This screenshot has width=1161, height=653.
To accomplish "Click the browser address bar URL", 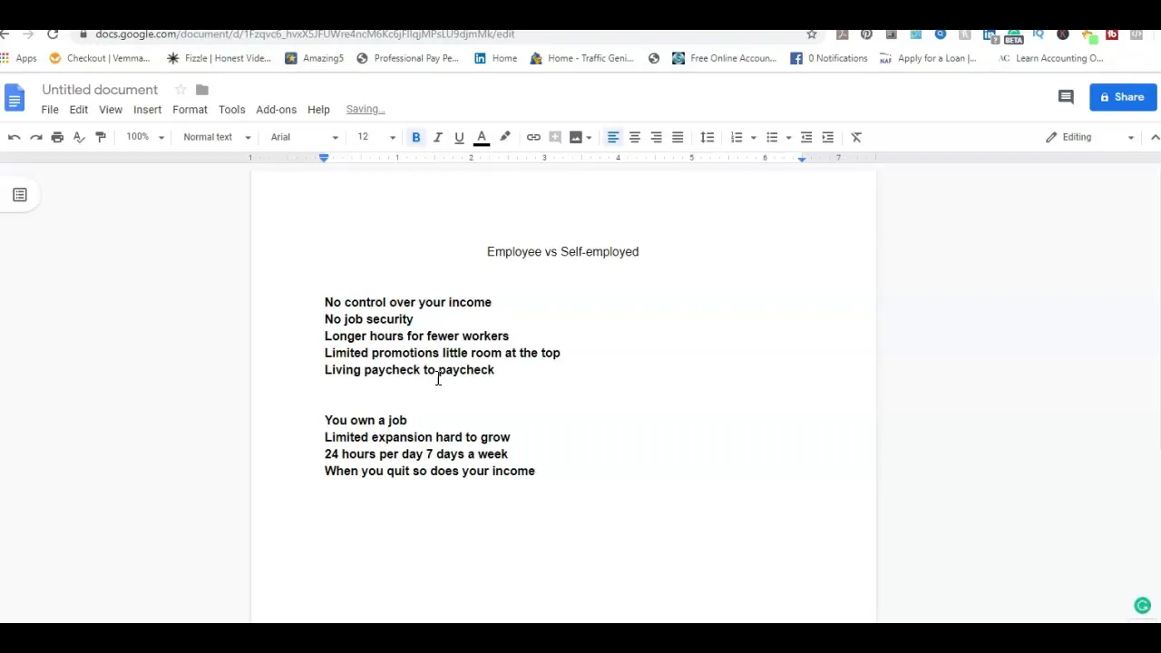I will [305, 34].
